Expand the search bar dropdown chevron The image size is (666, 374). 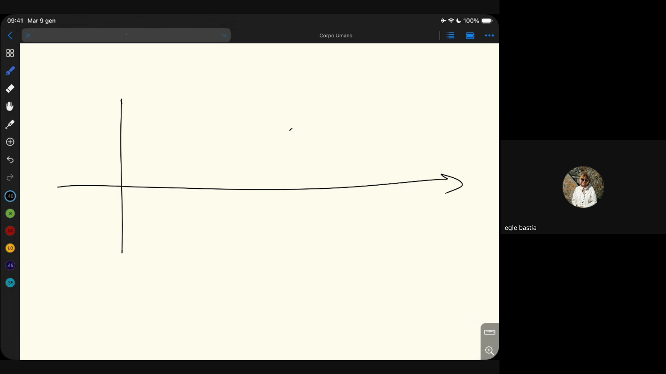pyautogui.click(x=224, y=35)
